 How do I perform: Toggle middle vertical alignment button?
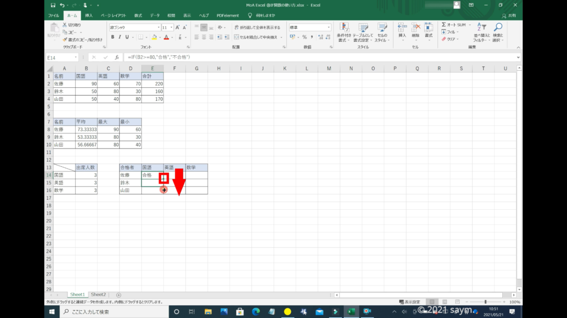tap(204, 27)
